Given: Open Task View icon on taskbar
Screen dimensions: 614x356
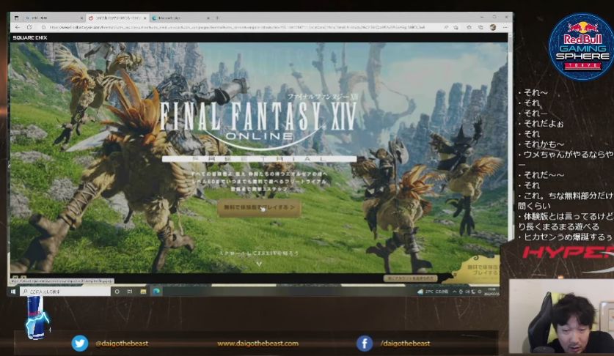Looking at the screenshot, I should 130,292.
